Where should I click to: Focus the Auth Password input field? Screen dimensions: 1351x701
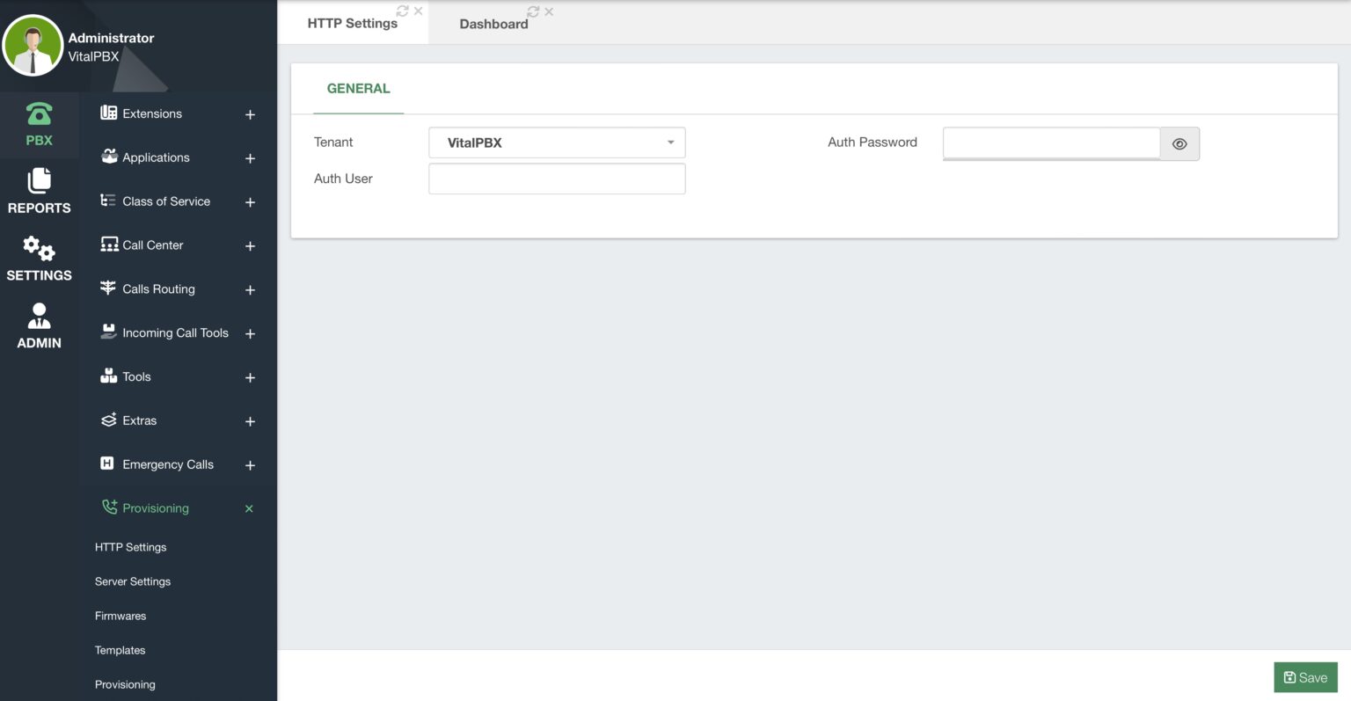(1051, 143)
